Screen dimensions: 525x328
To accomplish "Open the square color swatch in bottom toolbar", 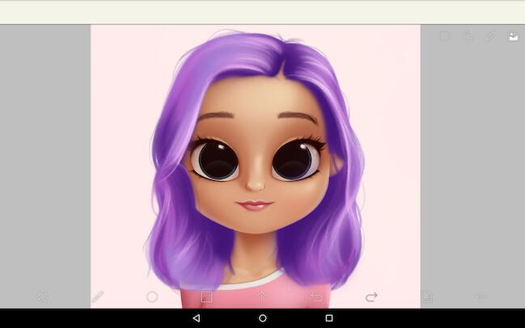I will click(206, 296).
